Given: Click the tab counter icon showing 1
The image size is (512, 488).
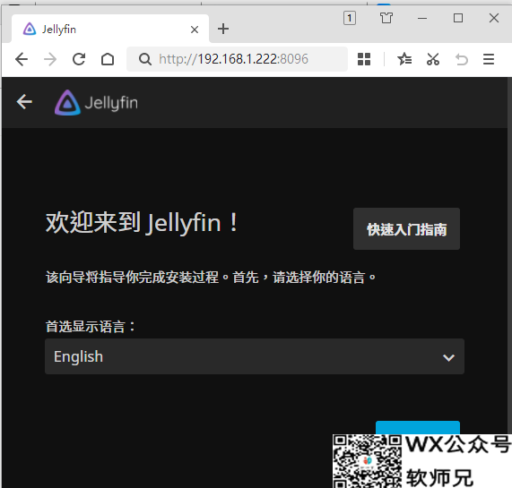Looking at the screenshot, I should 350,18.
